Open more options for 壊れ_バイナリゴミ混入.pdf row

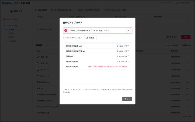coord(187,107)
